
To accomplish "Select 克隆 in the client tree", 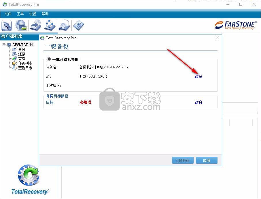I will [x=22, y=59].
